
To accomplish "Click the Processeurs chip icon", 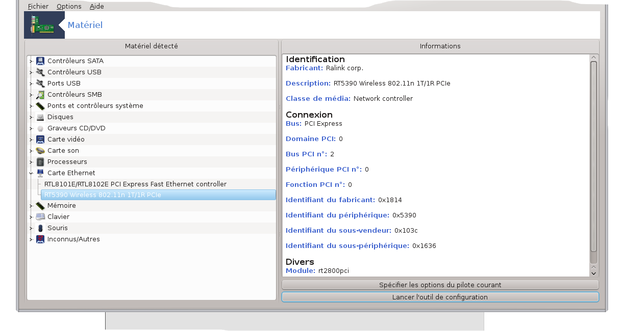I will click(40, 162).
